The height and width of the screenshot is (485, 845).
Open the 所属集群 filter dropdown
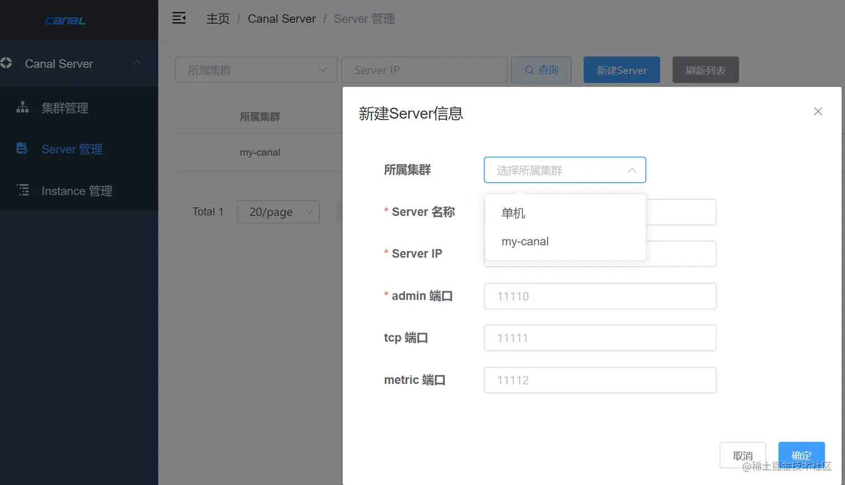pyautogui.click(x=256, y=70)
